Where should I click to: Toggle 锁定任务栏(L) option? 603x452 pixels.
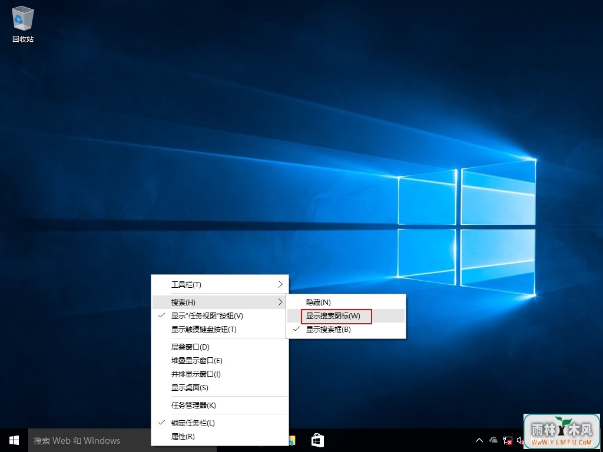click(220, 423)
